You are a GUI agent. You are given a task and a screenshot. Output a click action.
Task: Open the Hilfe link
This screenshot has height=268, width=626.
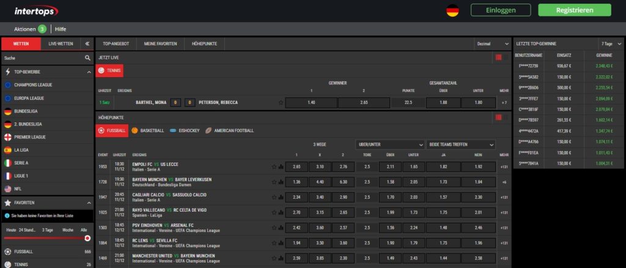click(61, 29)
